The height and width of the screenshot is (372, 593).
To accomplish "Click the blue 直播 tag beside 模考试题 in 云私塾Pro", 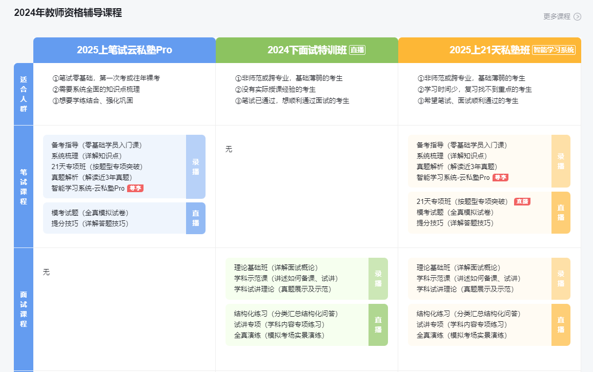I will pyautogui.click(x=196, y=218).
